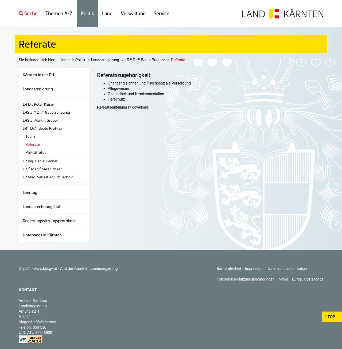Expand Unterwegs in Kärnten section
Screen dimensions: 342x349
[x=54, y=235]
